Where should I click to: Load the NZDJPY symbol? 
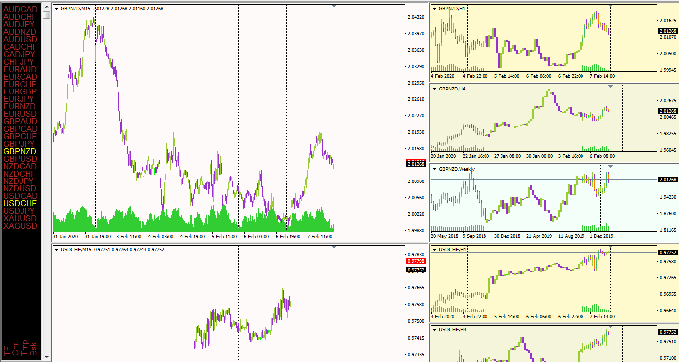[19, 181]
